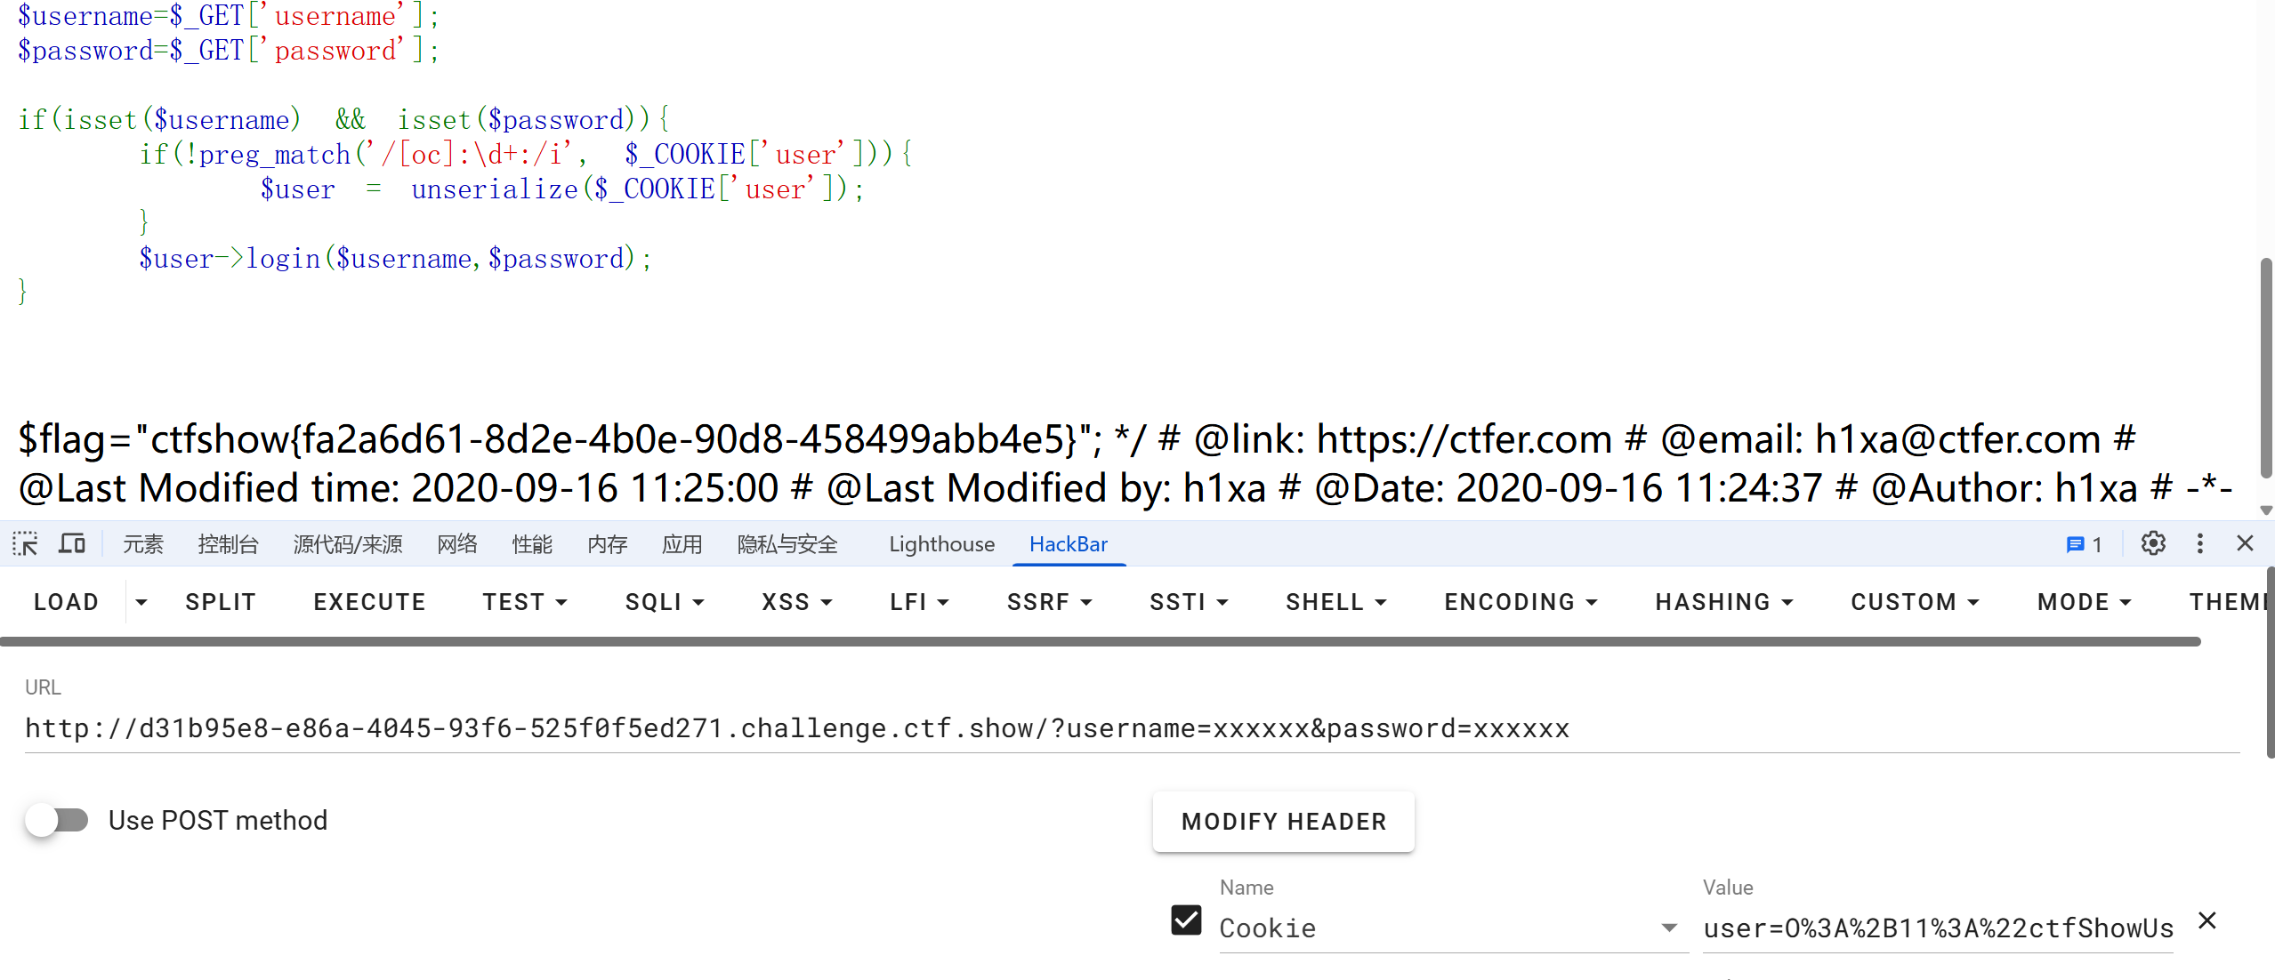
Task: Open the DevTools three-dot menu
Action: click(2199, 544)
